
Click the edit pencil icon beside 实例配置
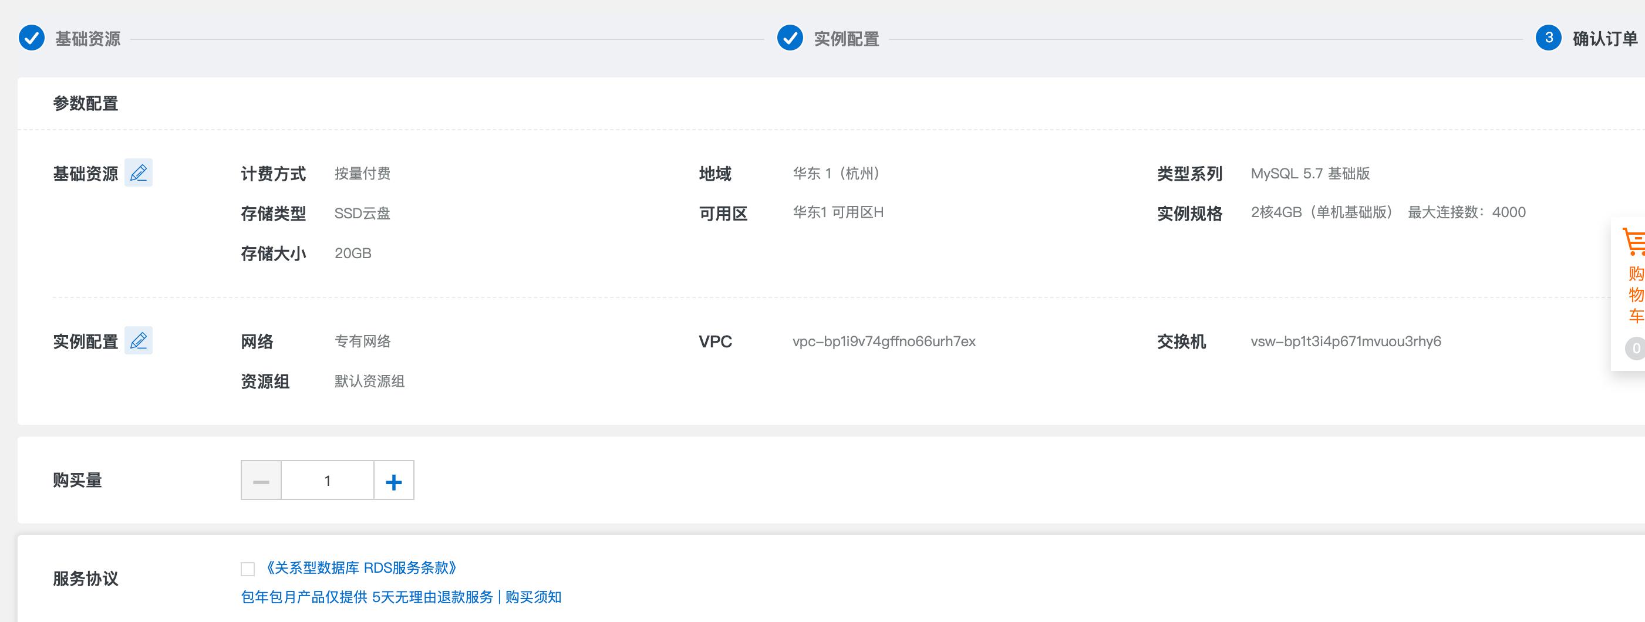coord(138,340)
